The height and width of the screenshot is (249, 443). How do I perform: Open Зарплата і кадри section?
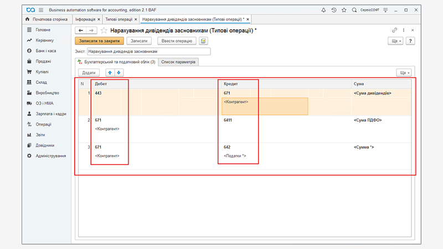pos(51,113)
